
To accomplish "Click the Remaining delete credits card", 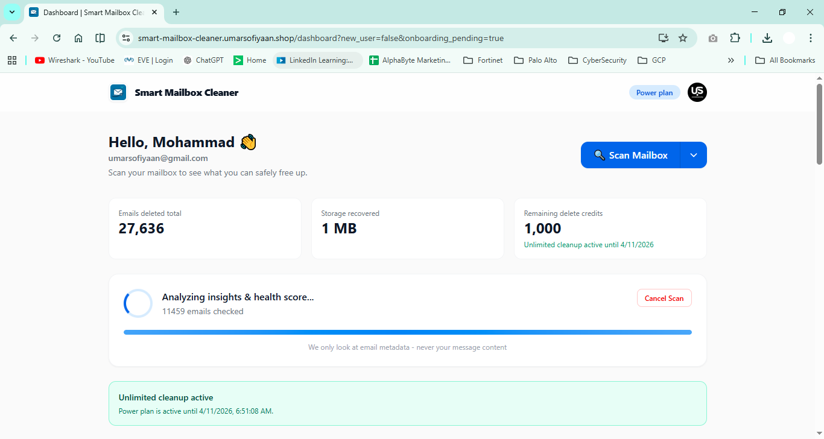I will [x=610, y=229].
